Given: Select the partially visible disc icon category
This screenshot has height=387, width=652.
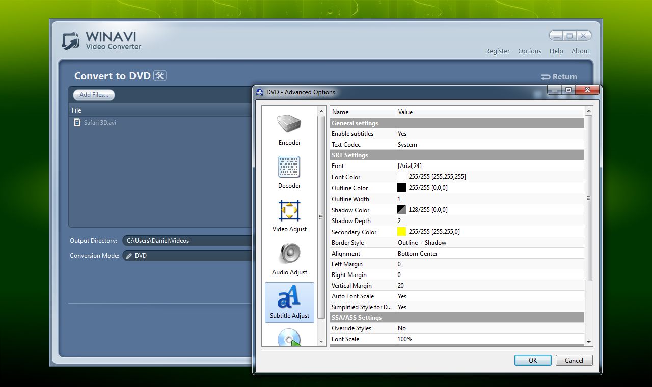Looking at the screenshot, I should tap(289, 337).
